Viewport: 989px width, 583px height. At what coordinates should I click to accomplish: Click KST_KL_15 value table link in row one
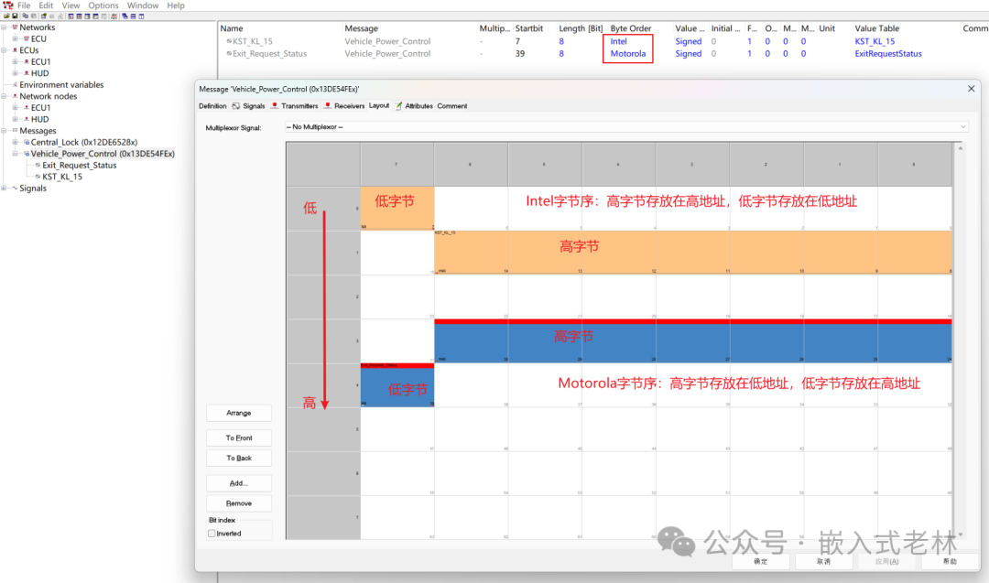875,41
